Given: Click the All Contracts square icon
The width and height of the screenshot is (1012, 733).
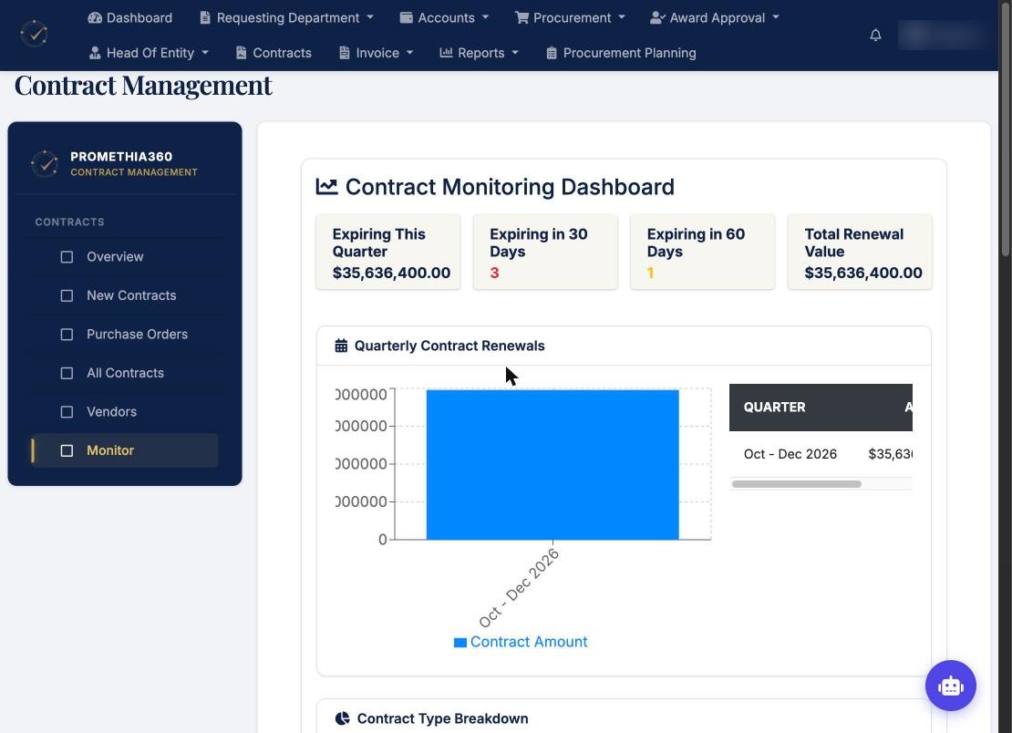Looking at the screenshot, I should [x=67, y=373].
